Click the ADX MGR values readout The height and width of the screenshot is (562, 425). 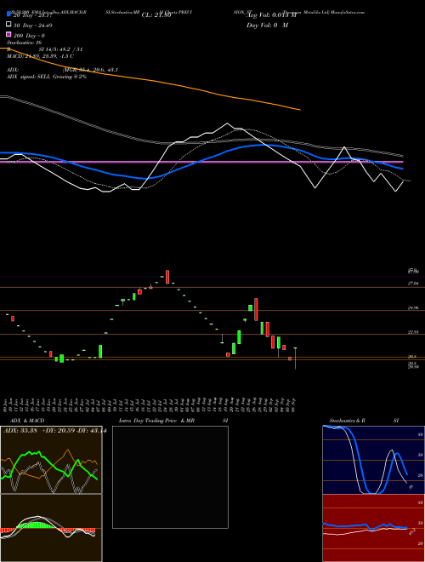(x=91, y=70)
